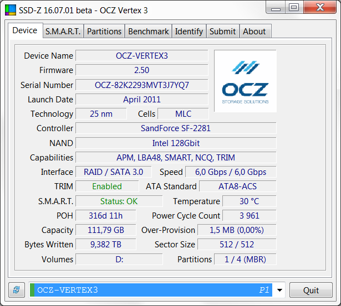Click the Capabilities value APM, LBA48, SMART
Screen dimensions: 341x306
tap(176, 158)
